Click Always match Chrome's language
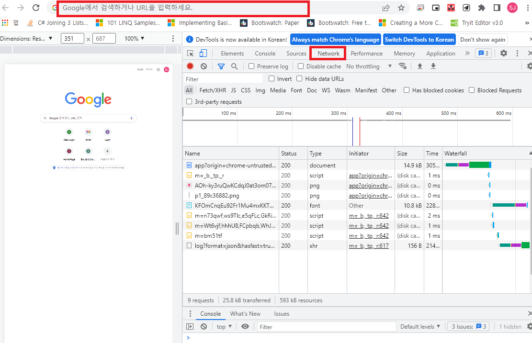 tap(335, 40)
